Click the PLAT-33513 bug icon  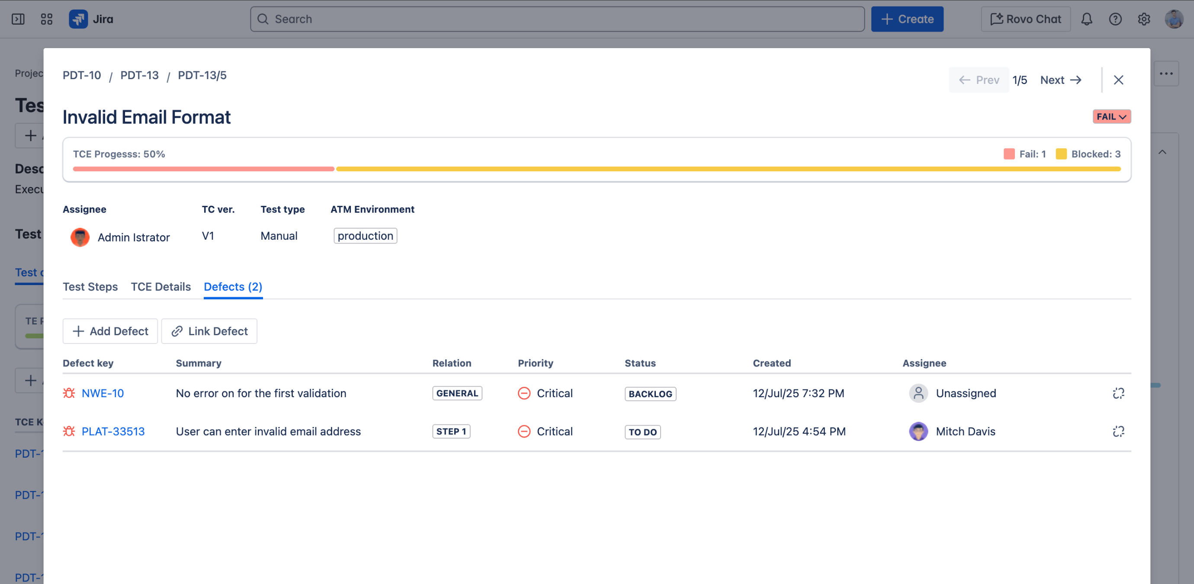(x=69, y=431)
